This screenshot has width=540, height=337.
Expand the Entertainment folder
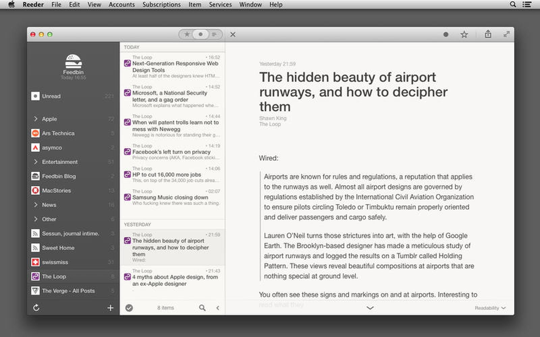36,162
